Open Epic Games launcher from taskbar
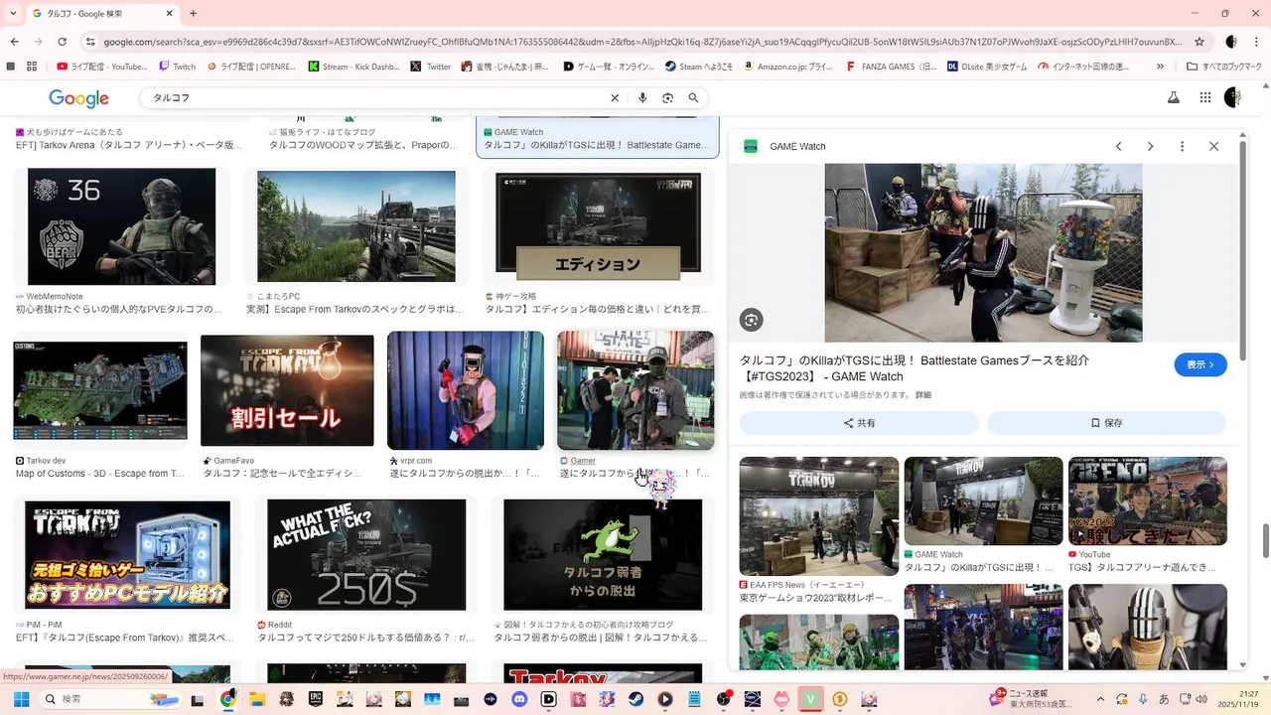This screenshot has height=715, width=1271. (316, 699)
